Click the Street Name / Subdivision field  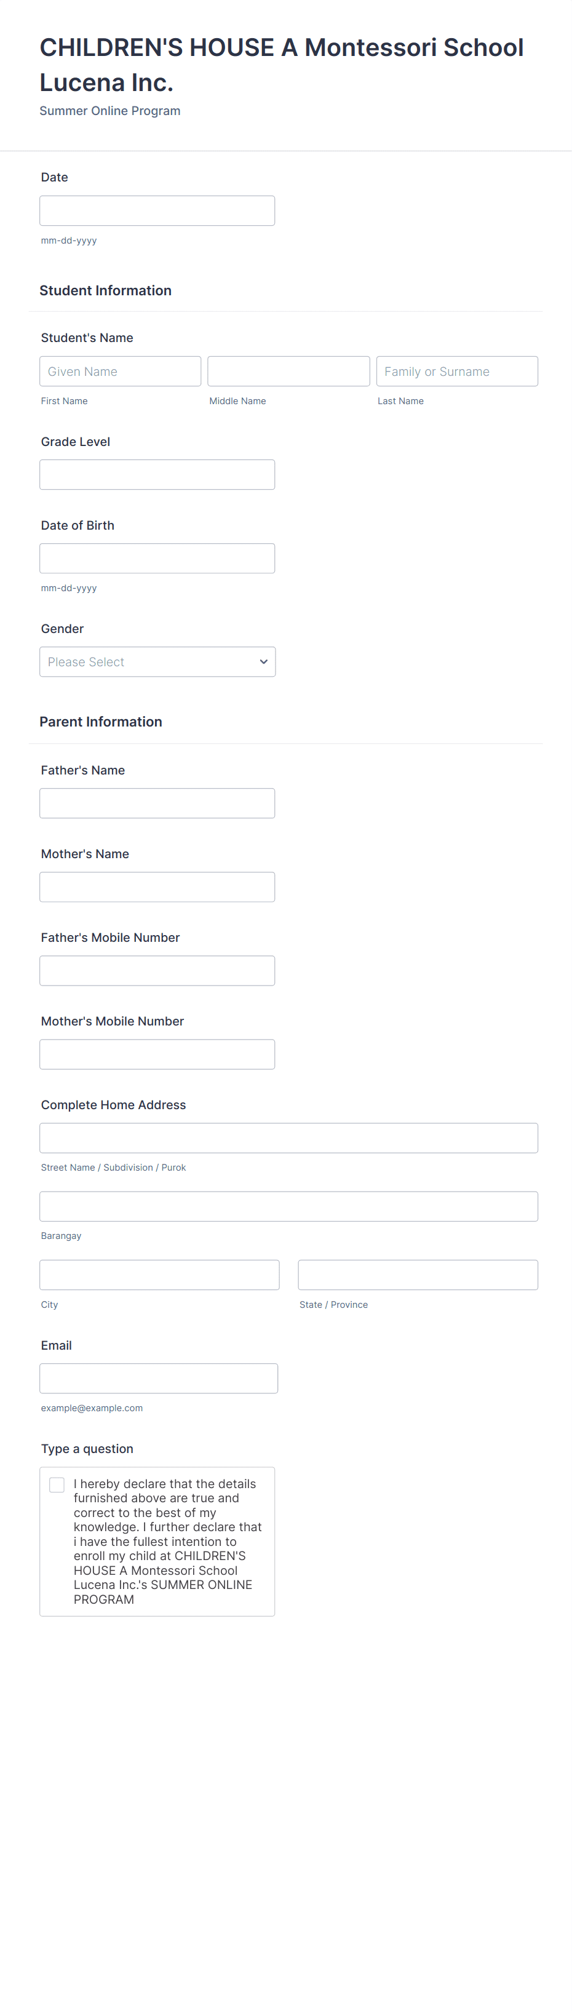(288, 1138)
